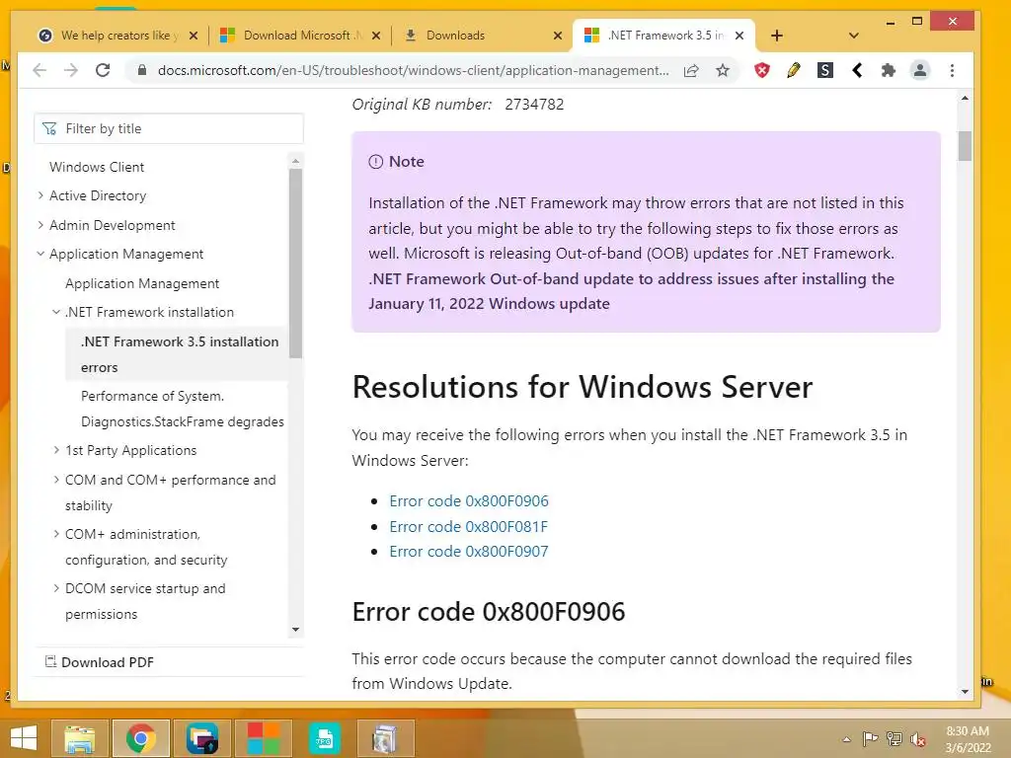Focus the Filter by title field
The width and height of the screenshot is (1011, 758).
click(x=169, y=128)
